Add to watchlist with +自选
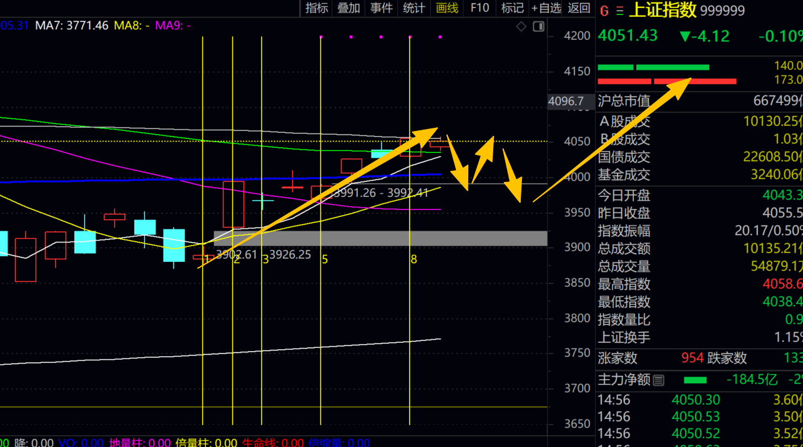Screen dimensions: 803x447 (546, 8)
